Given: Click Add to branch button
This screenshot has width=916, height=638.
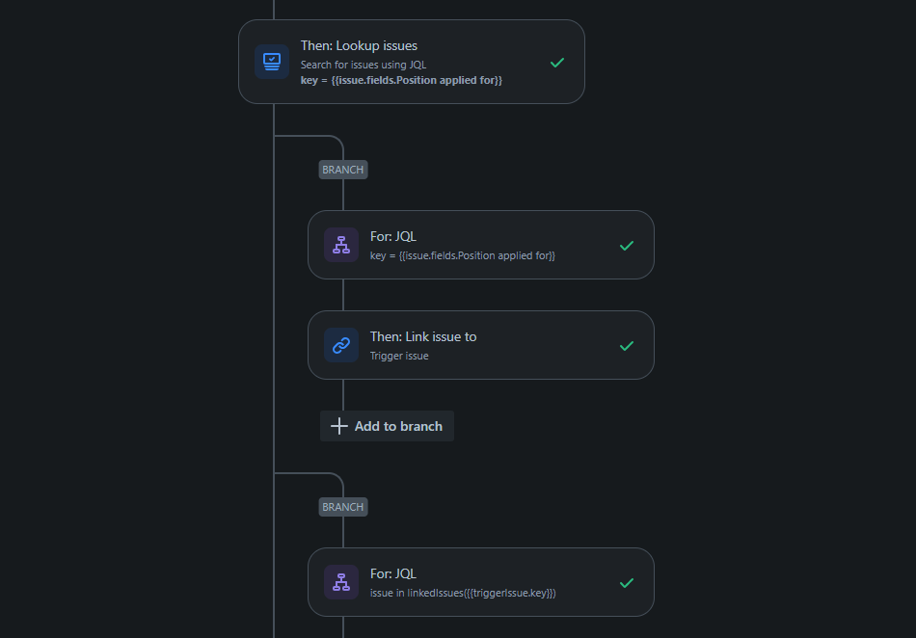Looking at the screenshot, I should click(387, 426).
